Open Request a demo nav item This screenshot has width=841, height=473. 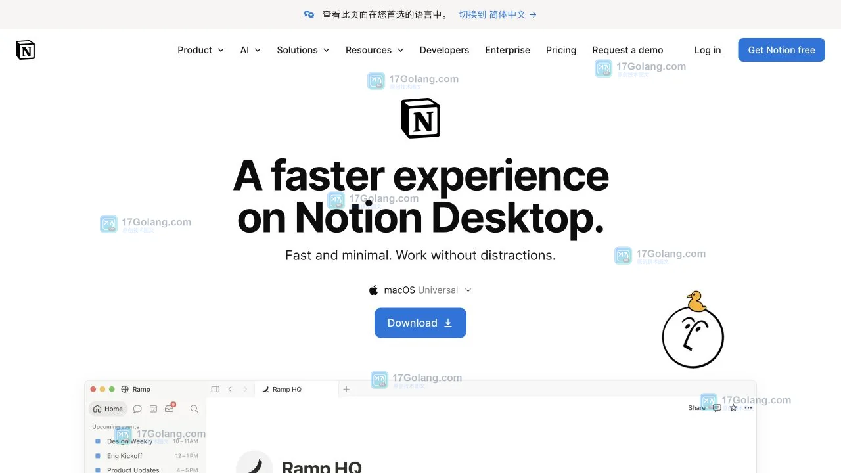click(627, 50)
